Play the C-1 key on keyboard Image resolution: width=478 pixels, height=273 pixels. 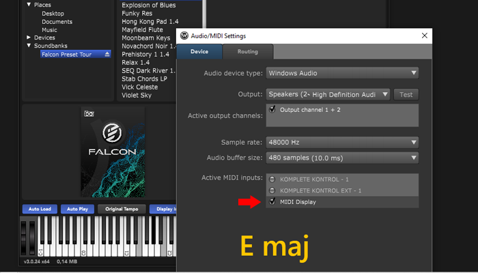[x=40, y=250]
